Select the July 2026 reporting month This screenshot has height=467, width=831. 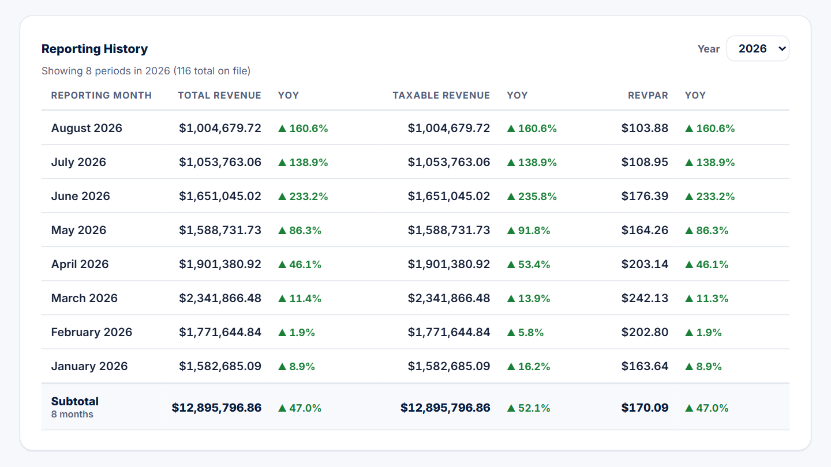tap(78, 162)
